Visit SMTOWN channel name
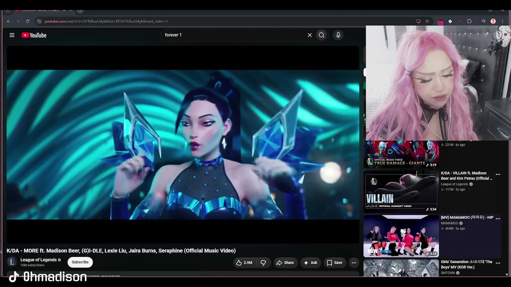This screenshot has height=287, width=511. tap(448, 273)
